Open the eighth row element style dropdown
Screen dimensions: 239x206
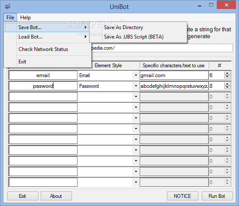(136, 150)
